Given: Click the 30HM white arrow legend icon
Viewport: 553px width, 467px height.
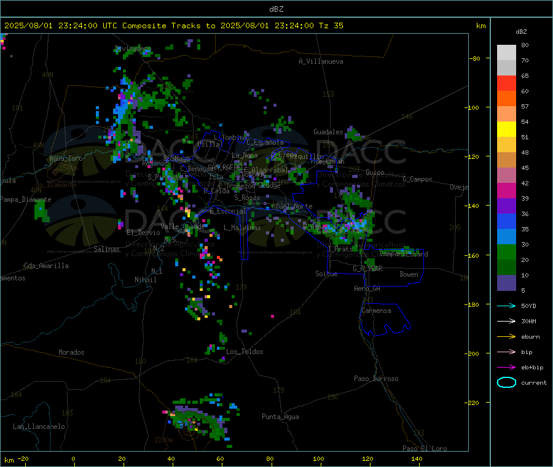Looking at the screenshot, I should point(506,321).
